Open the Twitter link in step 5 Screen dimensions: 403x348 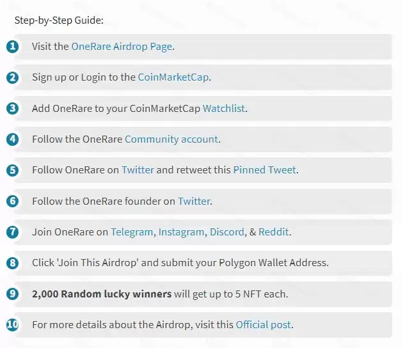pos(138,170)
